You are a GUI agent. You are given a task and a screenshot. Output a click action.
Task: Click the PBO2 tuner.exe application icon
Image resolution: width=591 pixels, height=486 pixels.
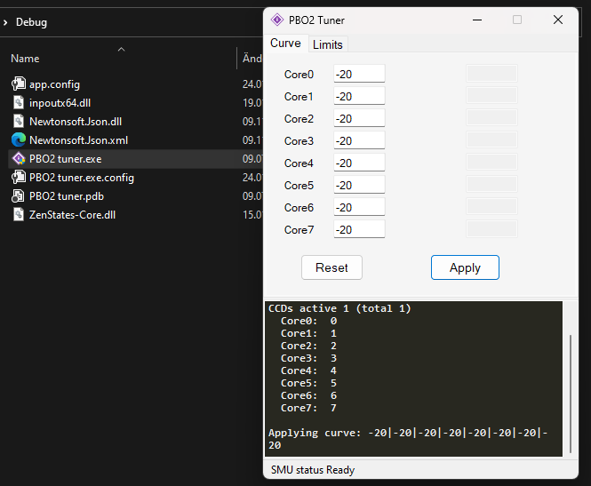(19, 159)
